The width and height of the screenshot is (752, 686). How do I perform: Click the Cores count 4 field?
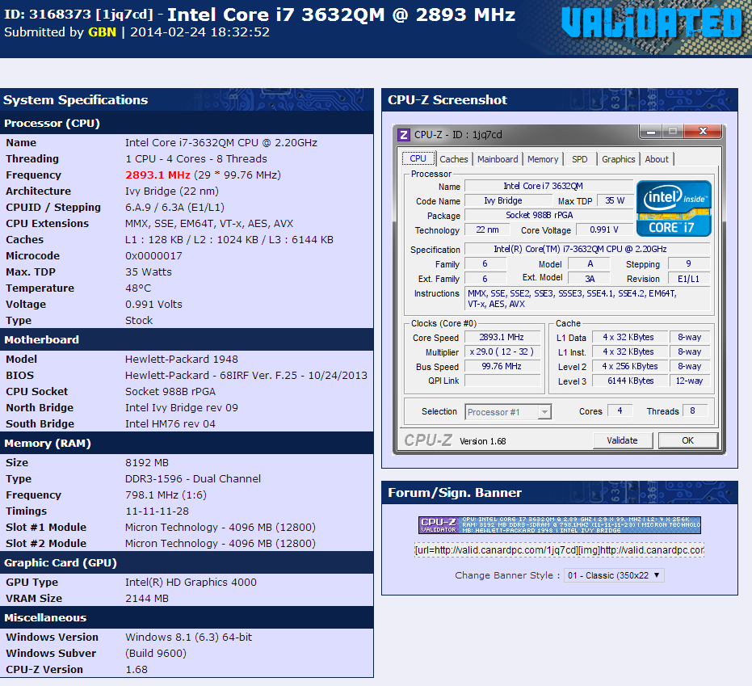point(620,410)
